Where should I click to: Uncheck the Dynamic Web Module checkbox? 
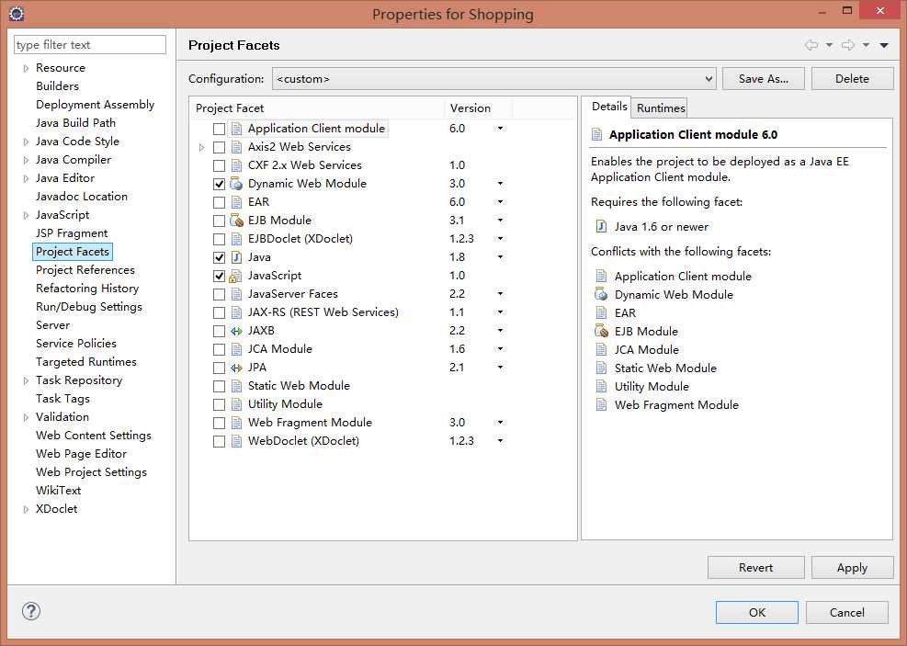coord(219,184)
